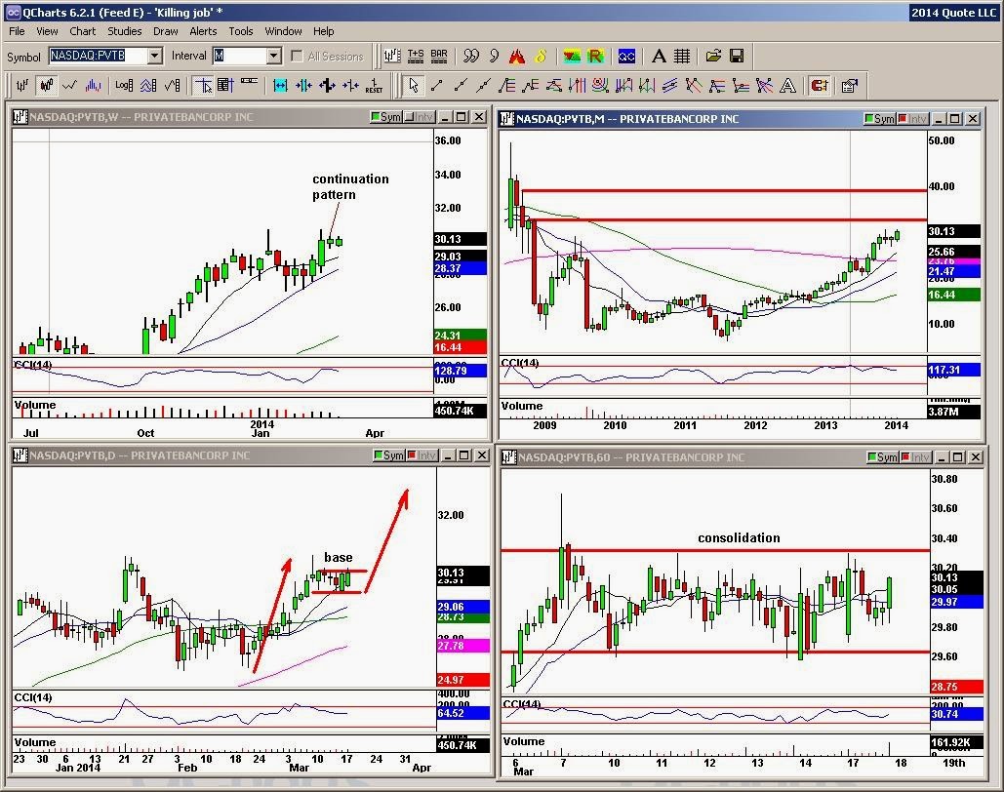1004x792 pixels.
Task: Toggle Intv link on monthly chart
Action: tap(913, 118)
